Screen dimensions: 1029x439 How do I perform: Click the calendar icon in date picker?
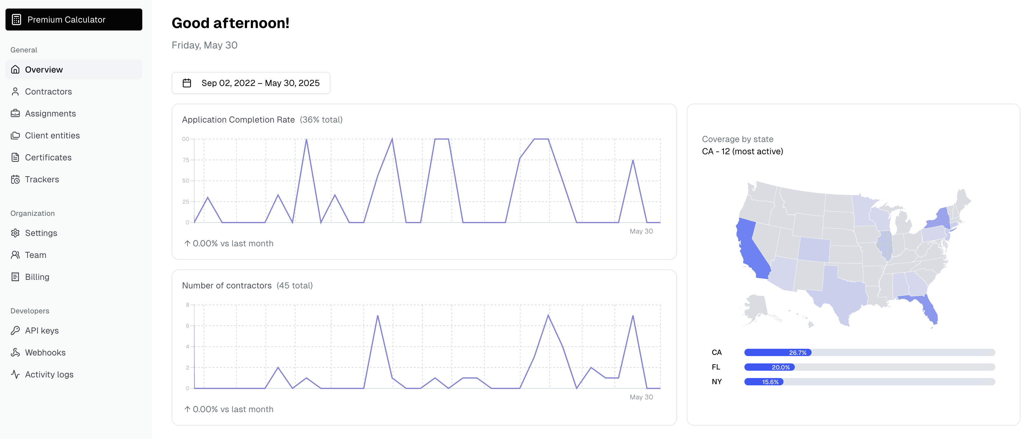(x=187, y=83)
